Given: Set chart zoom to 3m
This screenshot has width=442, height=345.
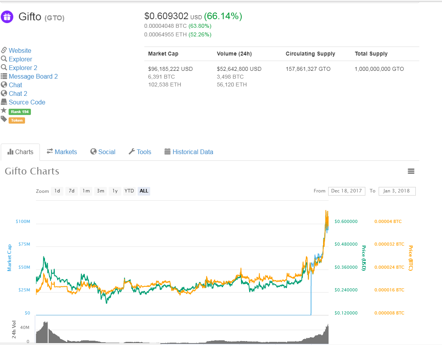Looking at the screenshot, I should [x=101, y=191].
